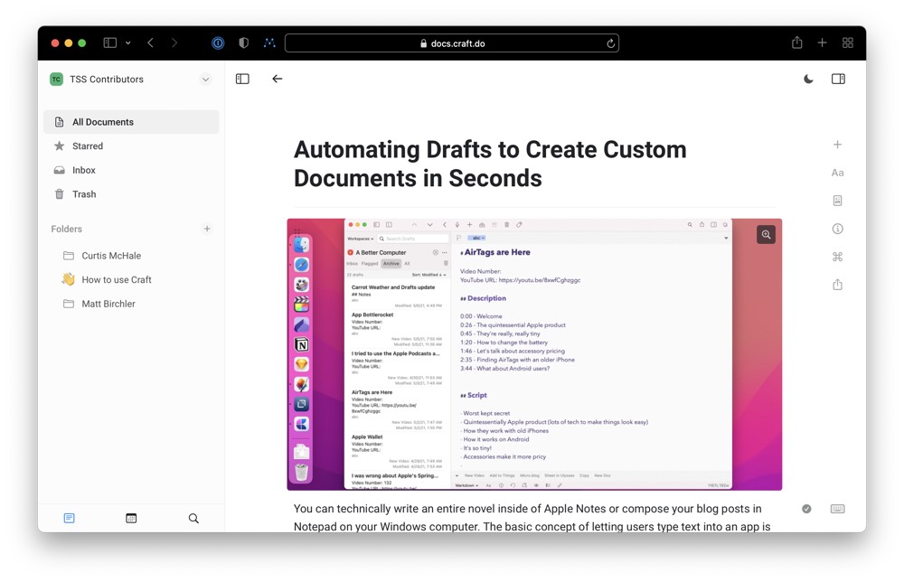Go back using Safari's back arrow
Screen dimensions: 904x582
pos(150,42)
